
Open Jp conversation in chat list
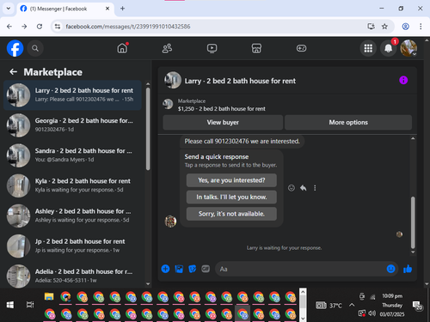[x=72, y=246]
